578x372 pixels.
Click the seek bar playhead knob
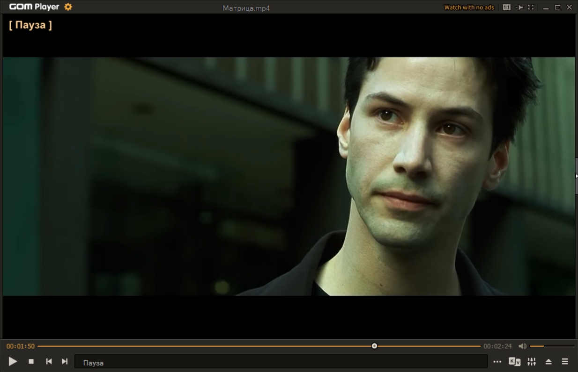click(374, 346)
